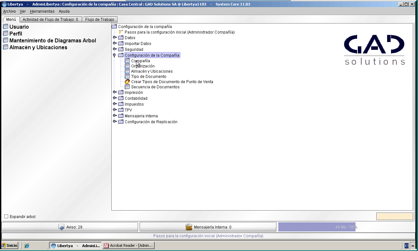The height and width of the screenshot is (251, 418).
Task: Click the workflow icon for Pasos para la configuración inicial
Action: 121,32
